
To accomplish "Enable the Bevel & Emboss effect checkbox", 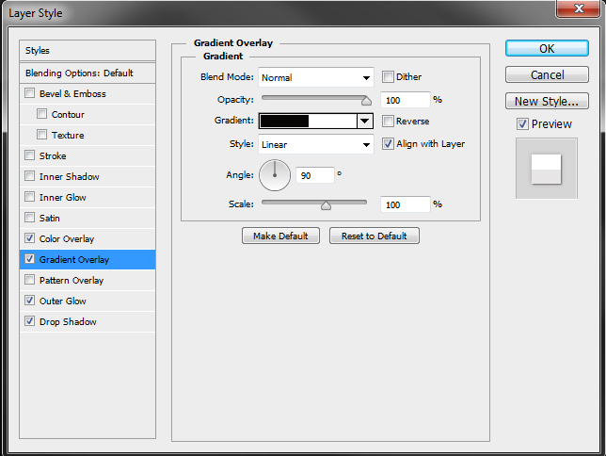I will click(31, 94).
